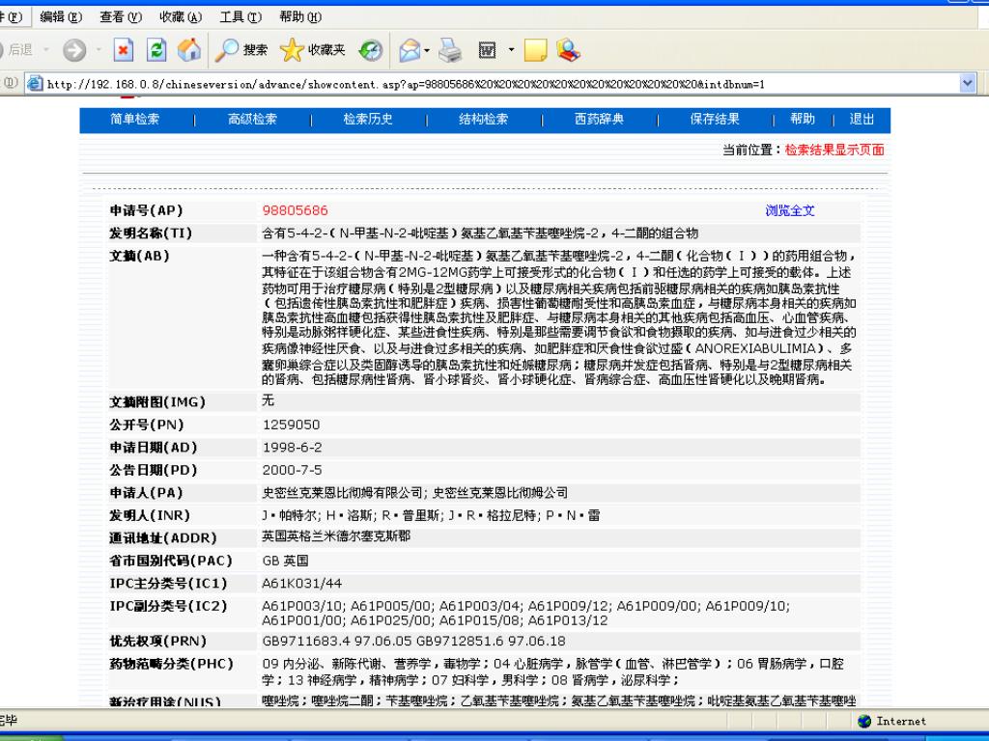Open the 浏览全文 full text link
The image size is (989, 741).
click(x=790, y=210)
